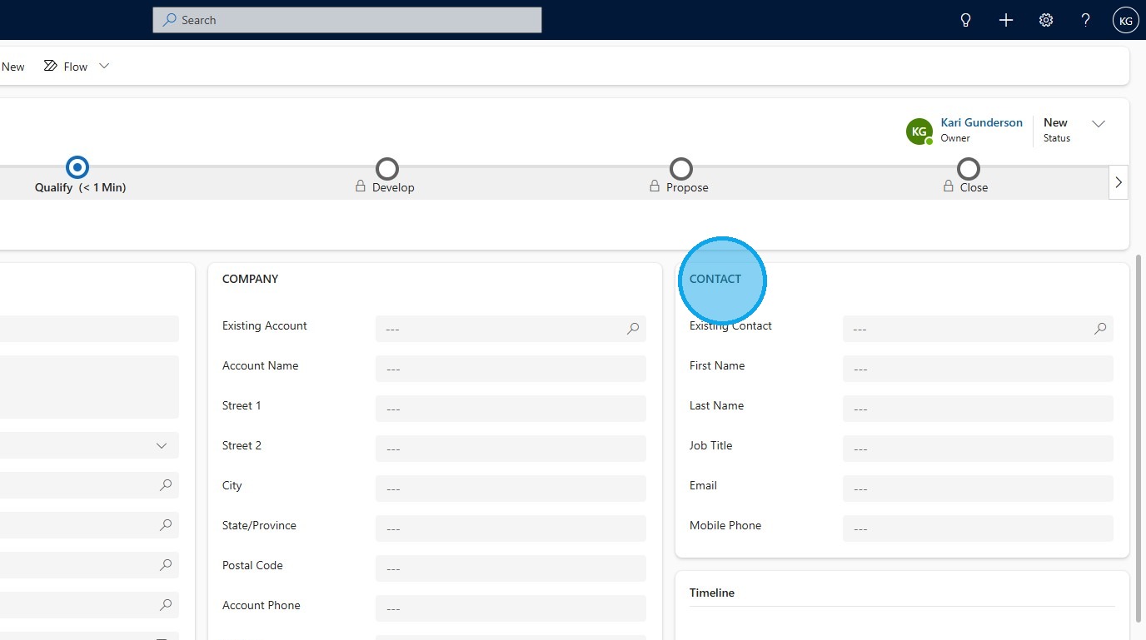1146x640 pixels.
Task: Click the First Name input field
Action: 978,369
